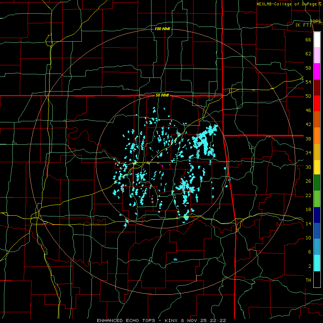Click the navy legend swatch near 18
Viewport: 323px width, 323px height.
tap(317, 215)
